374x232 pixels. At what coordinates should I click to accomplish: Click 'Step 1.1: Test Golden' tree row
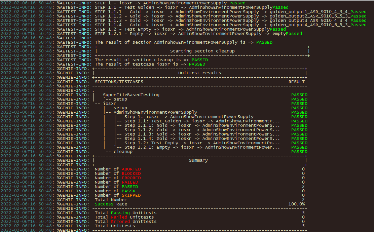[x=202, y=121]
